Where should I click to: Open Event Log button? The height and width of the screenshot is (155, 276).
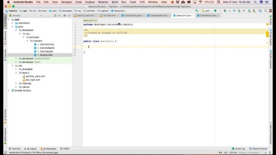pos(238,149)
